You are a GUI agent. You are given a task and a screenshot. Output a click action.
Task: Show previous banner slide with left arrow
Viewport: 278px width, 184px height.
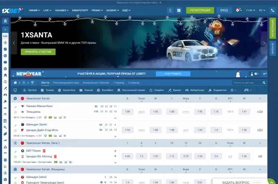click(x=14, y=43)
